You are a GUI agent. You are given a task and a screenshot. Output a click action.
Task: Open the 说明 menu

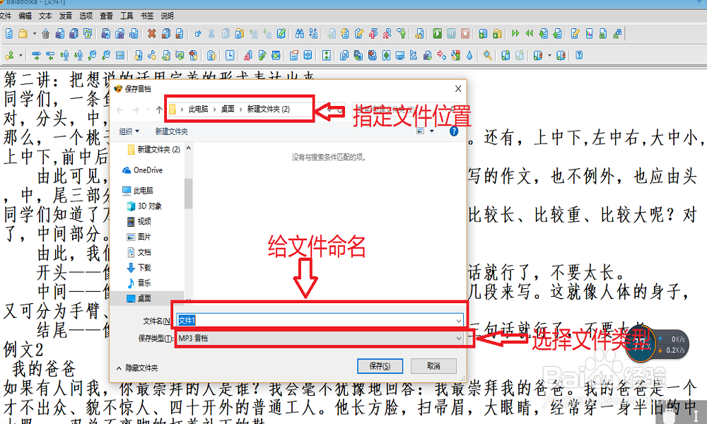pos(168,16)
